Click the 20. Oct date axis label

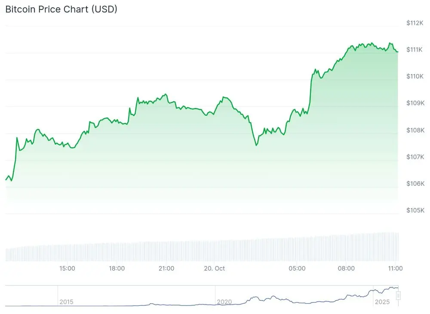(215, 268)
